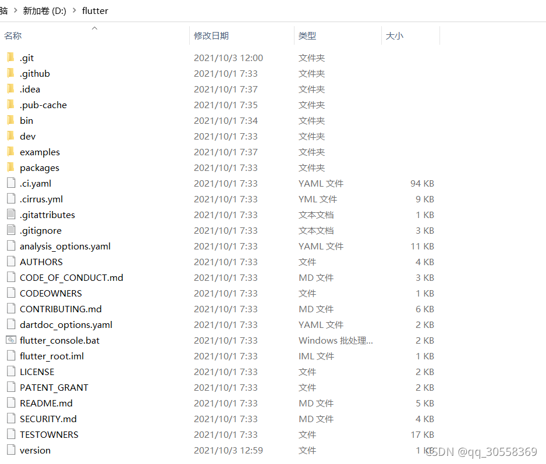The width and height of the screenshot is (546, 464).
Task: Click the CONTRIBUTING.md file icon
Action: 11,308
